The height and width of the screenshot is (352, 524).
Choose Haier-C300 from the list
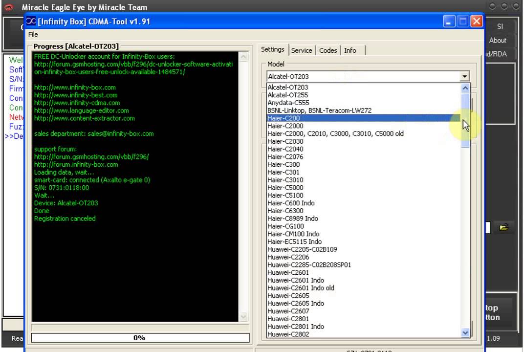363,164
